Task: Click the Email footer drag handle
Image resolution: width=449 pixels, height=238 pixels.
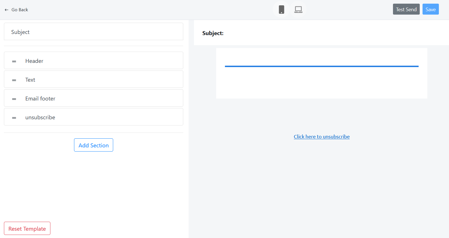Action: [x=14, y=99]
